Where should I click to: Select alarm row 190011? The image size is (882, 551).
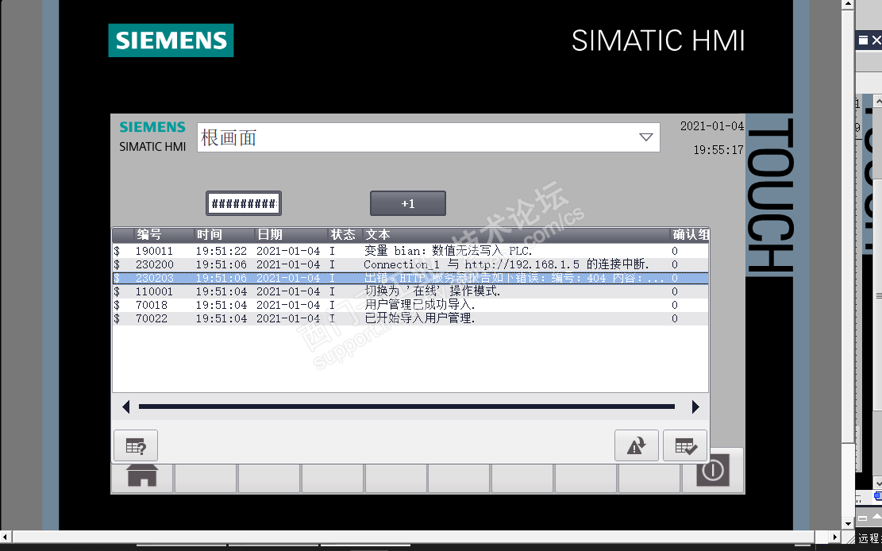point(410,251)
